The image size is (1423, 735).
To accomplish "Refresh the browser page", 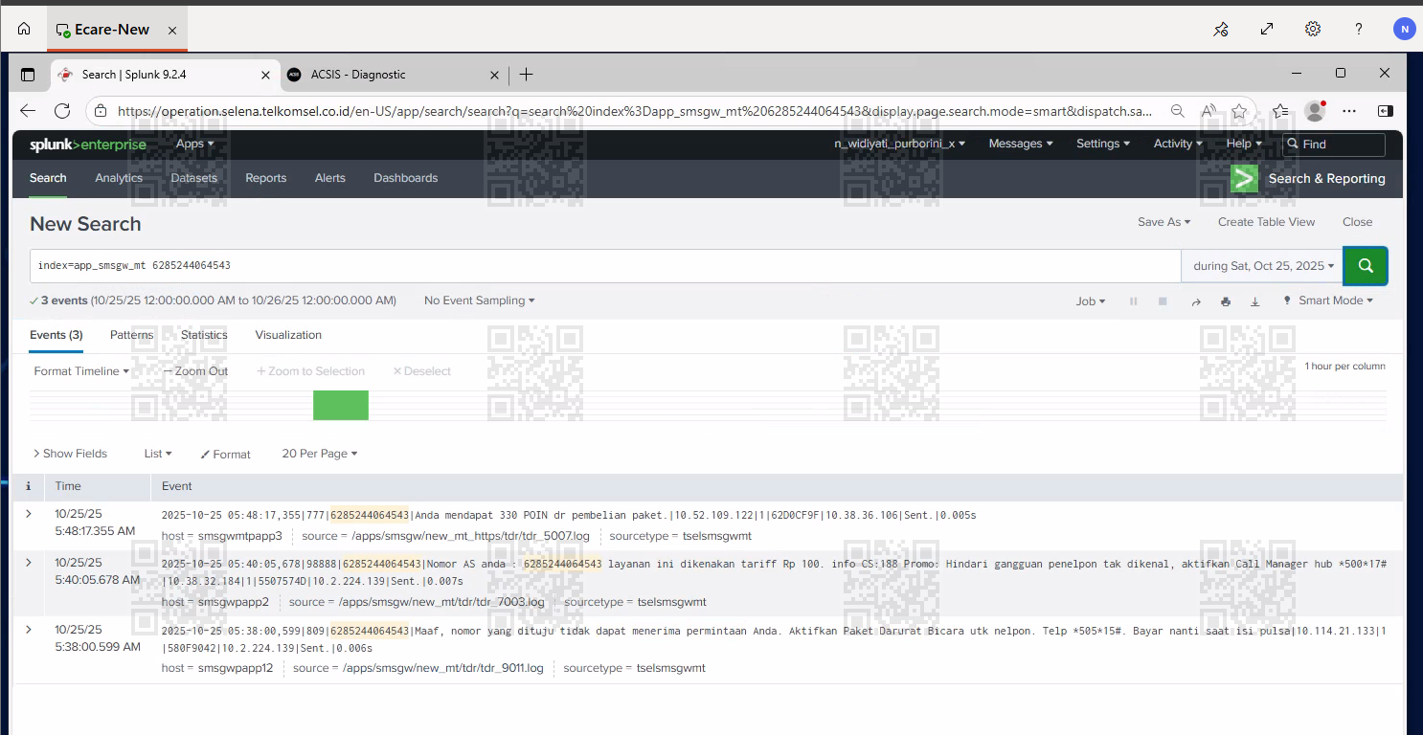I will click(x=62, y=111).
